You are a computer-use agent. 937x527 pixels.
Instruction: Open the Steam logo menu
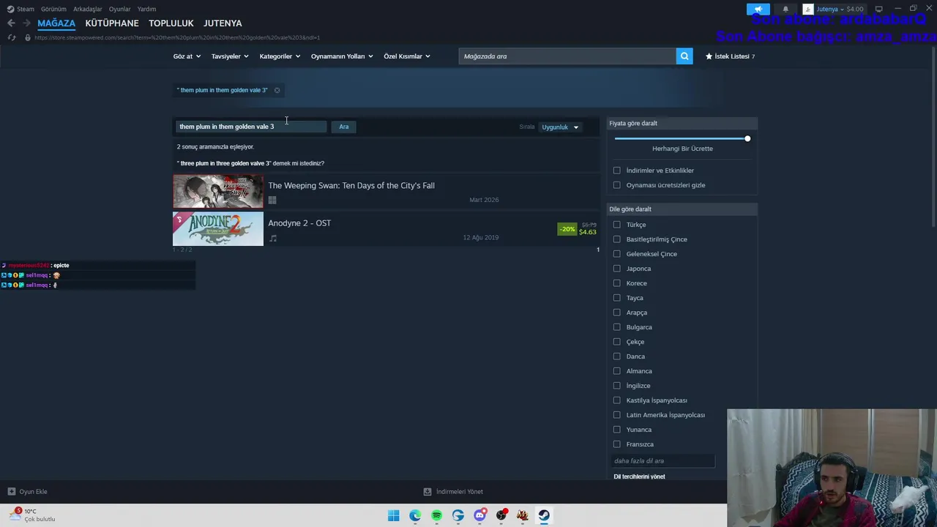(x=20, y=9)
